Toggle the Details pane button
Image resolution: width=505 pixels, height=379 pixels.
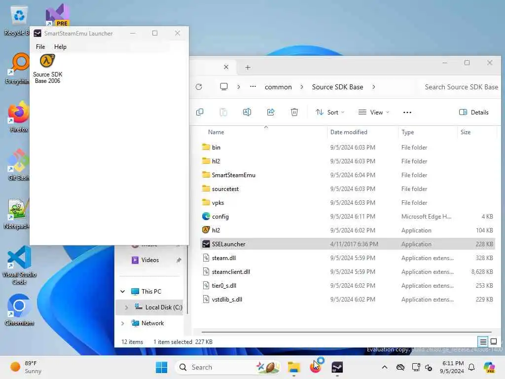pos(474,112)
